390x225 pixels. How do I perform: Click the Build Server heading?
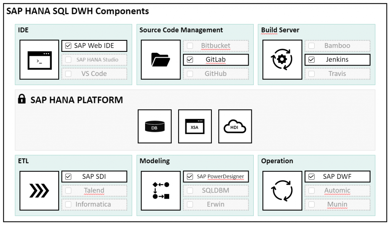click(x=280, y=30)
